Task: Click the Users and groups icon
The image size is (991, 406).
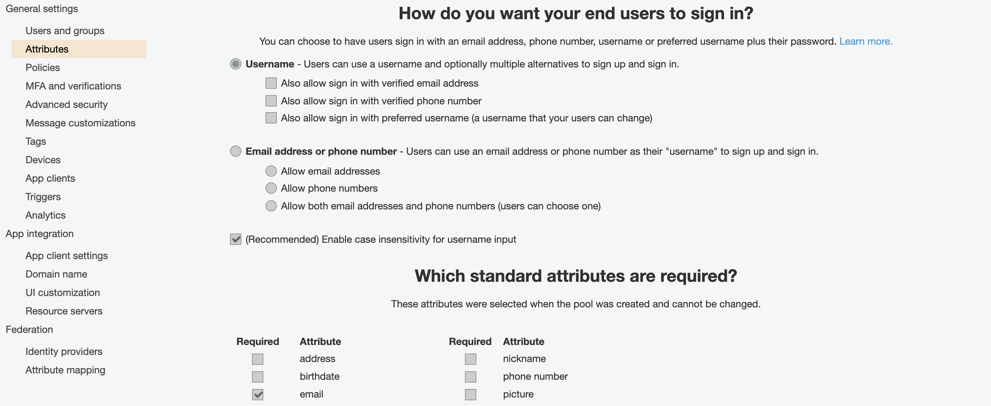Action: tap(65, 30)
